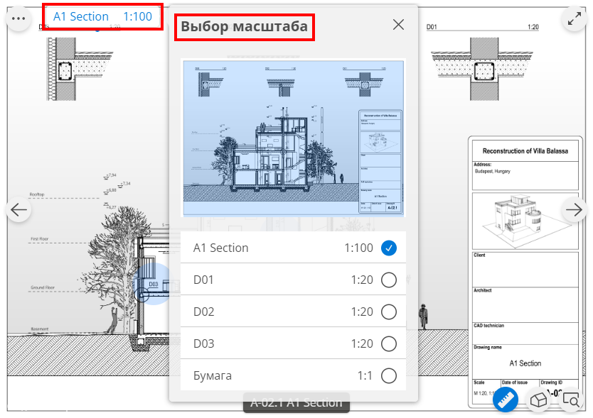Viewport: 593px width, 418px height.
Task: Click the 'A1 Section' drawing name in title block
Action: tap(525, 363)
